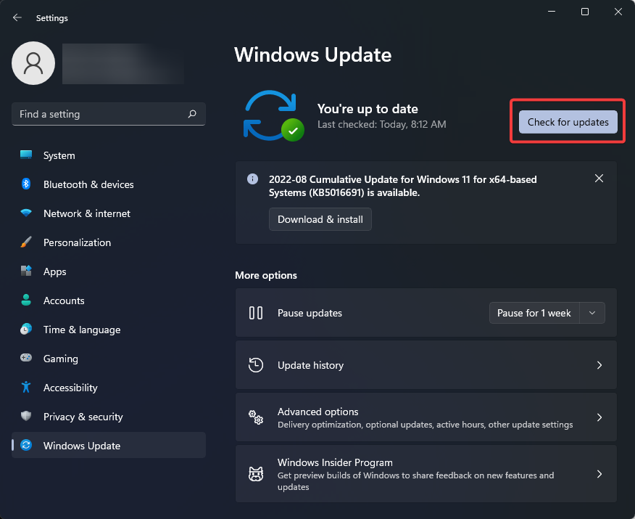The width and height of the screenshot is (635, 519).
Task: Click the Gaming controller icon
Action: pyautogui.click(x=26, y=359)
